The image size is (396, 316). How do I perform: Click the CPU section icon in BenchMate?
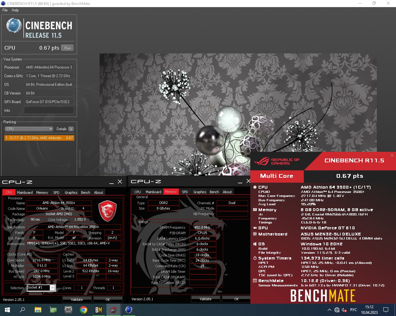pos(255,187)
